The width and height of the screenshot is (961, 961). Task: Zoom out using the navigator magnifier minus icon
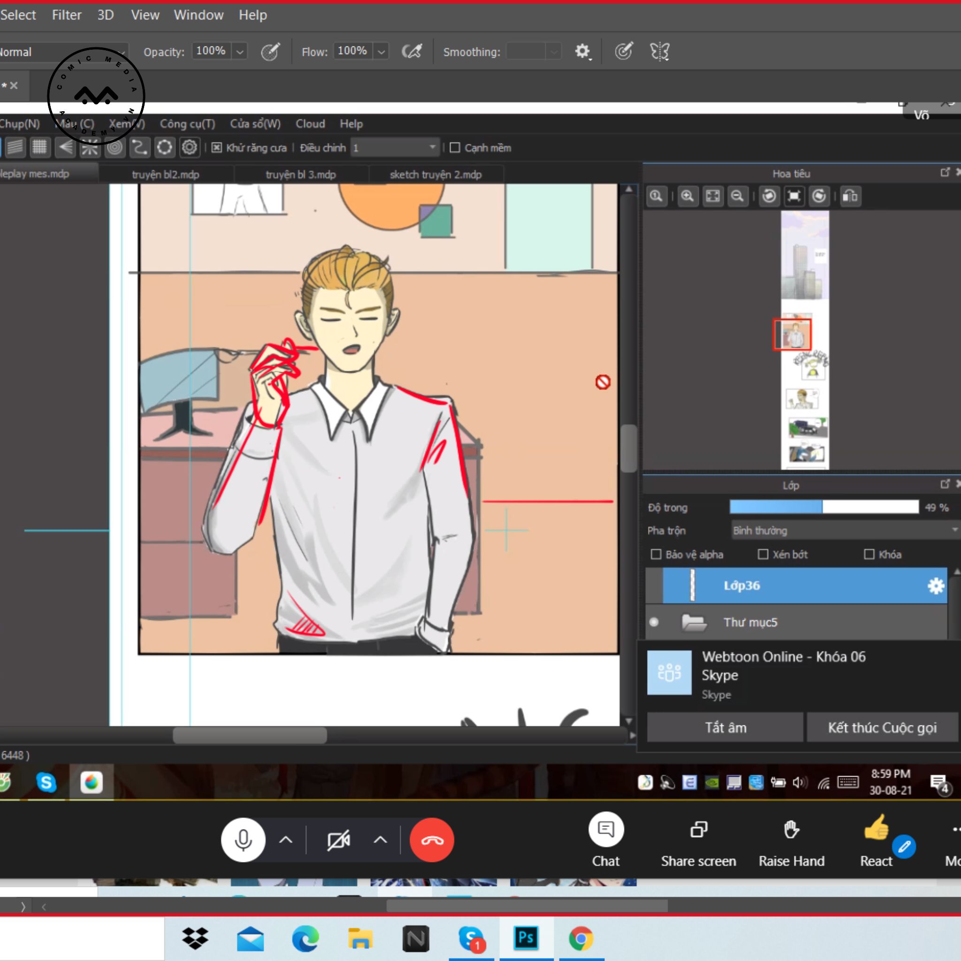(x=737, y=196)
